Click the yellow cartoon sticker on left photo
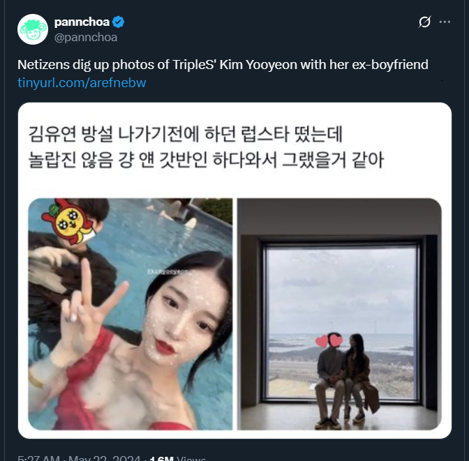The image size is (469, 461). pyautogui.click(x=70, y=222)
